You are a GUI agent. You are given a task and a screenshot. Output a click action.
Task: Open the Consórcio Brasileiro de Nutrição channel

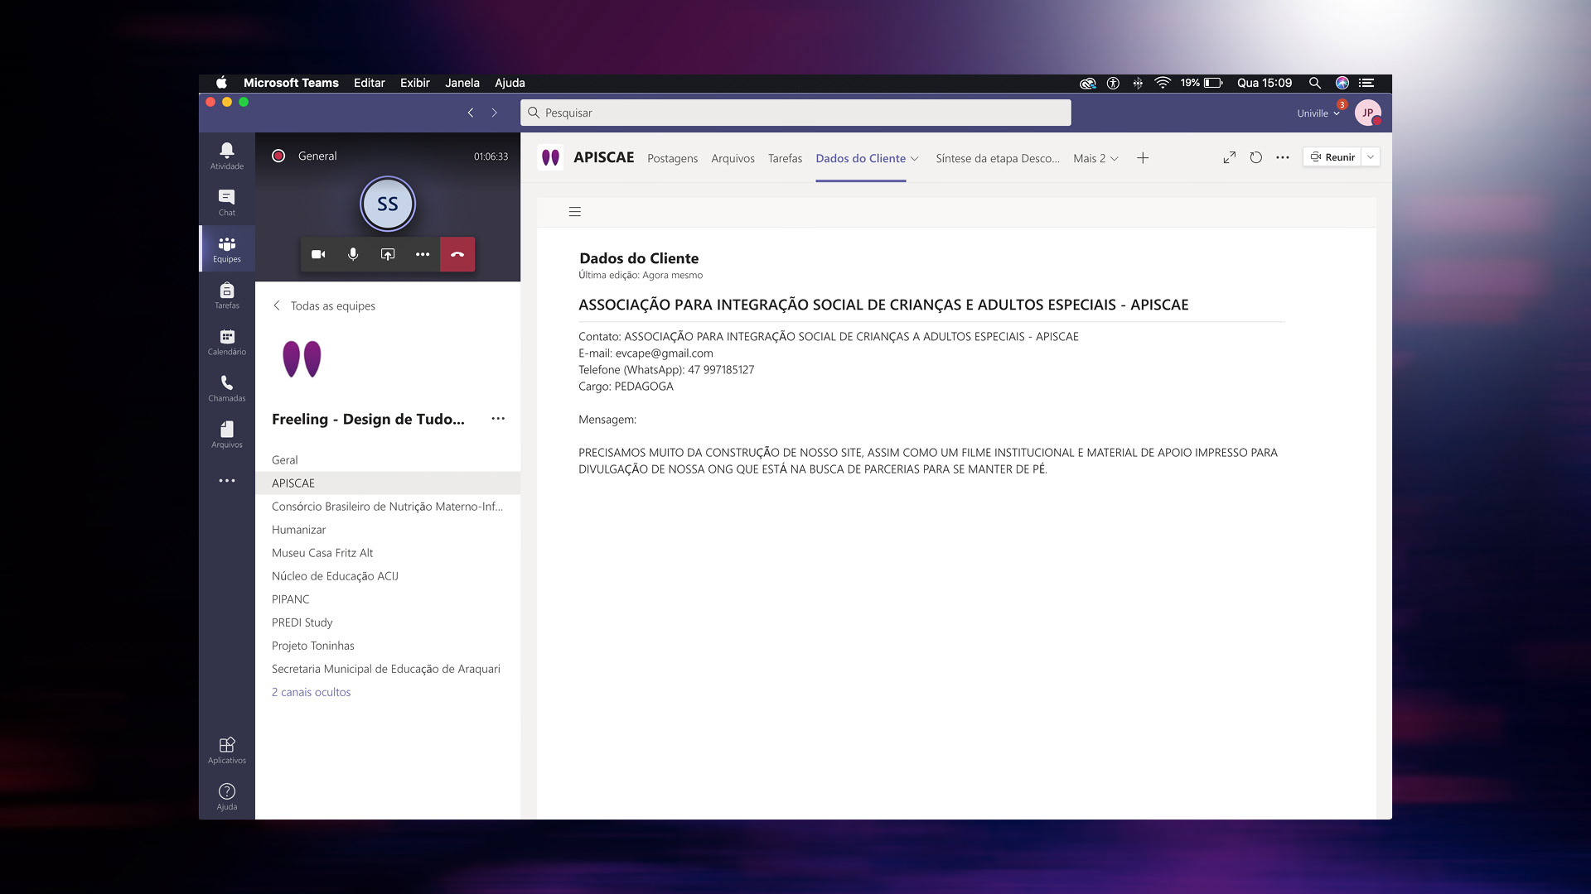[x=388, y=507]
